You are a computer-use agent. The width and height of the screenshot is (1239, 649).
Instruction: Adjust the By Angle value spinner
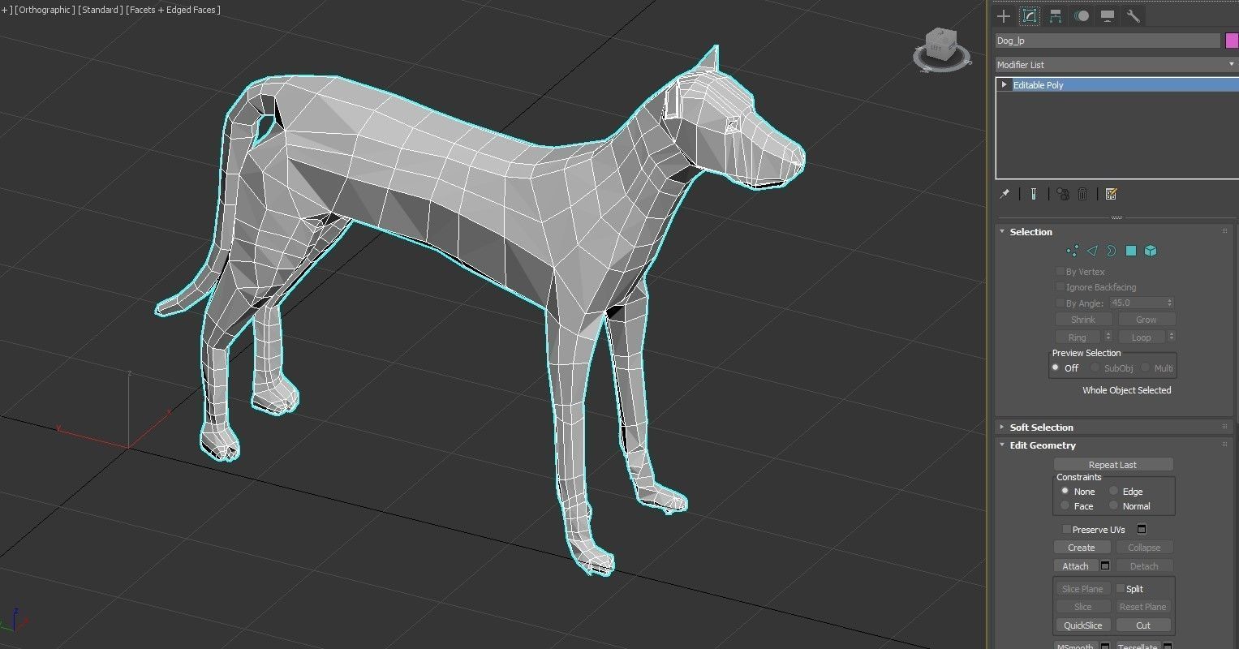(1170, 303)
